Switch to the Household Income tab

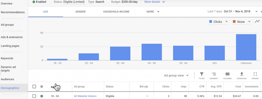(x=116, y=12)
